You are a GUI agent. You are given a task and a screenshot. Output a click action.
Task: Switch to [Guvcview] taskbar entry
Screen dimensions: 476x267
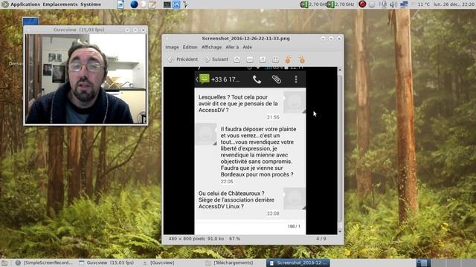(159, 263)
